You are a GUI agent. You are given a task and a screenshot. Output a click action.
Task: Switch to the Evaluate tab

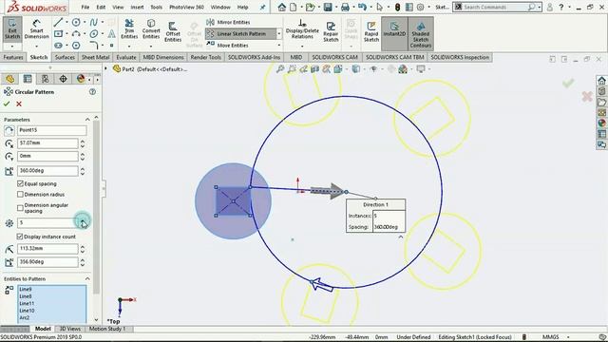click(x=126, y=57)
